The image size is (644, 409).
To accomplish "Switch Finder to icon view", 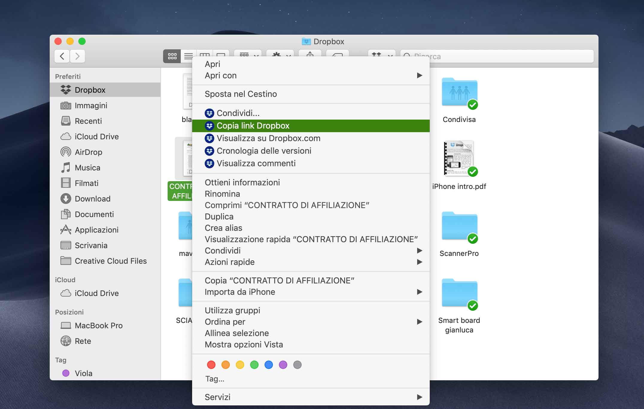I will 172,56.
